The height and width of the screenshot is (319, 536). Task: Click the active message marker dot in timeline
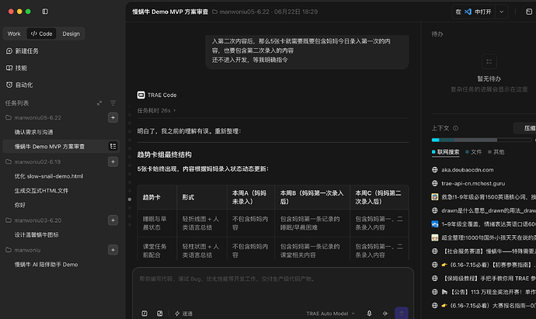[130, 199]
